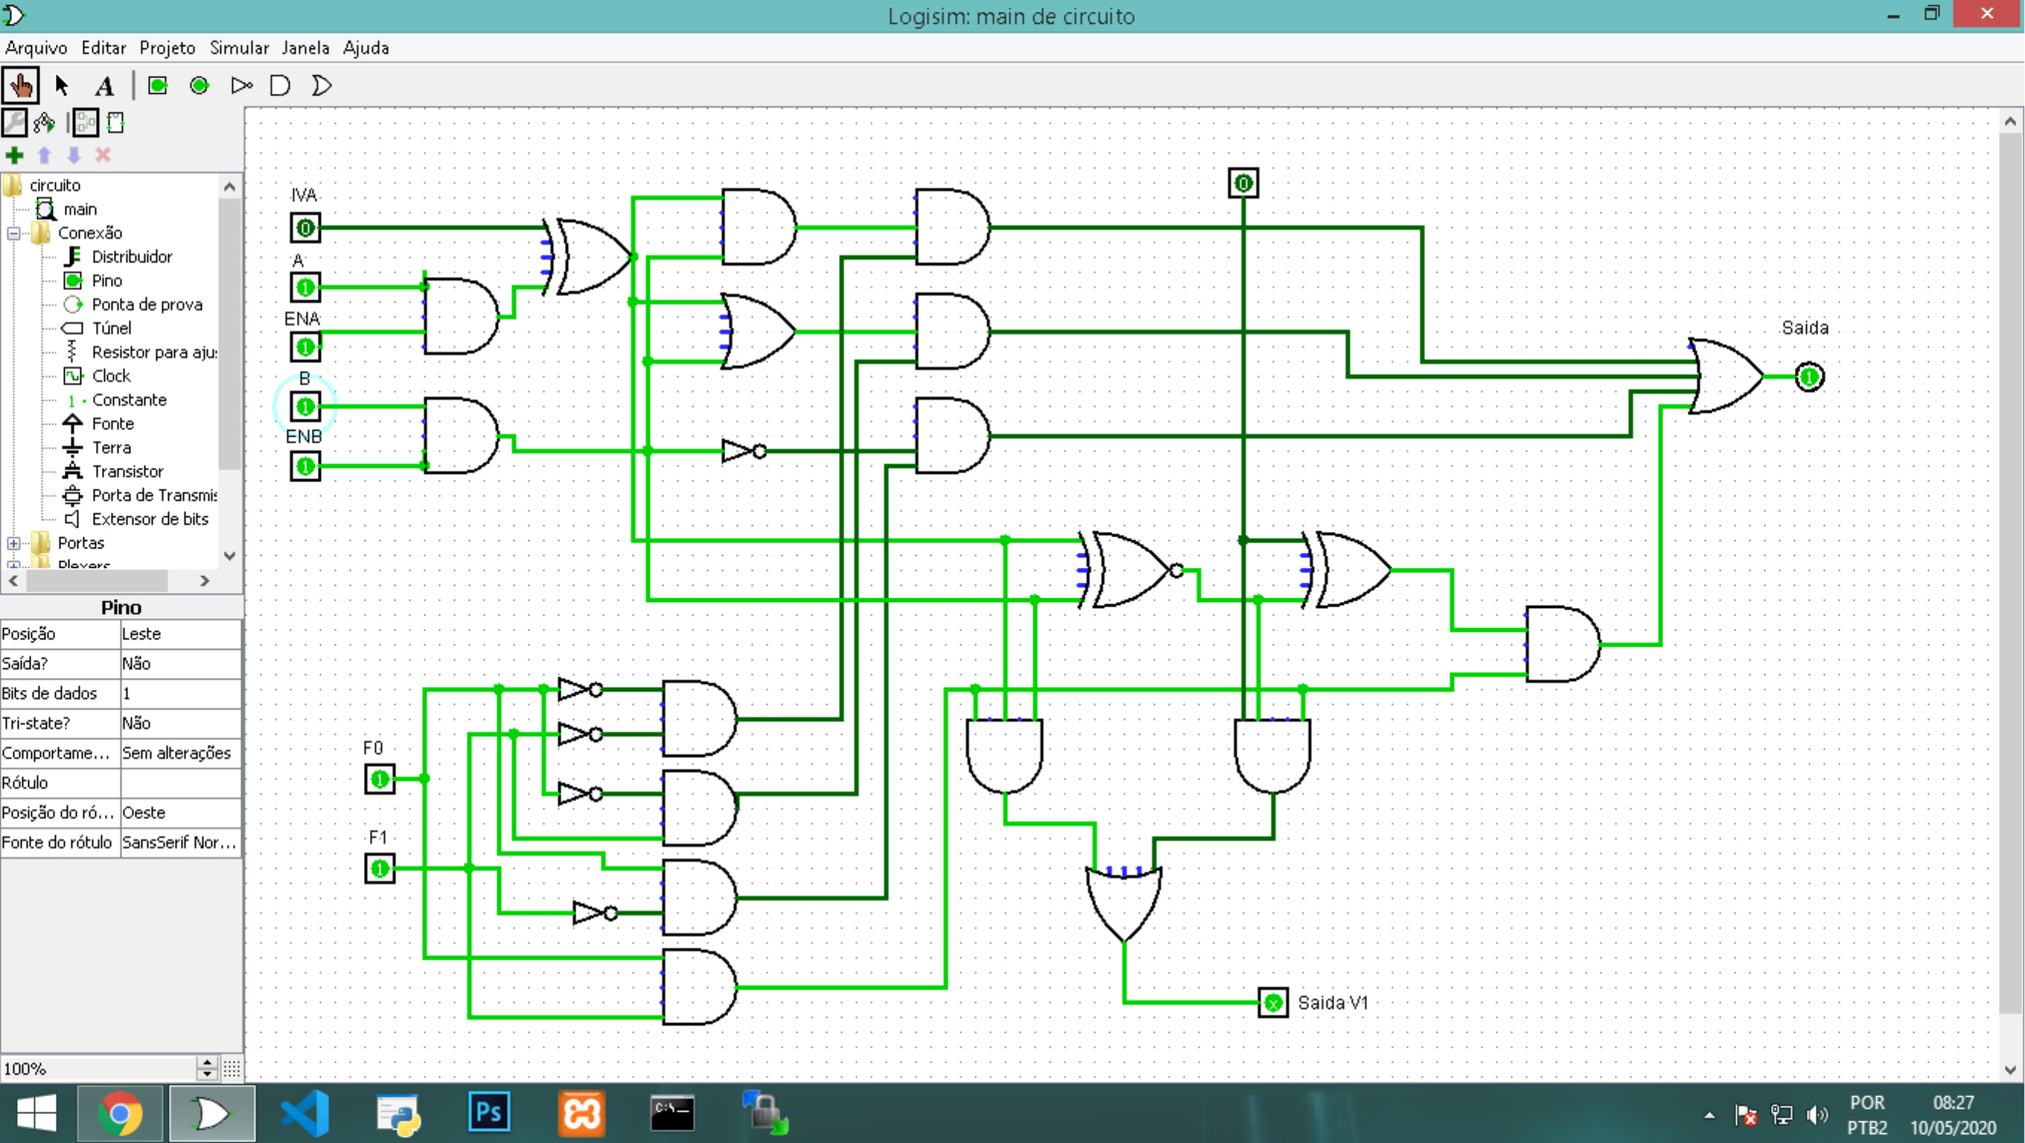The height and width of the screenshot is (1143, 2025).
Task: Open the Posição value dropdown
Action: [179, 633]
